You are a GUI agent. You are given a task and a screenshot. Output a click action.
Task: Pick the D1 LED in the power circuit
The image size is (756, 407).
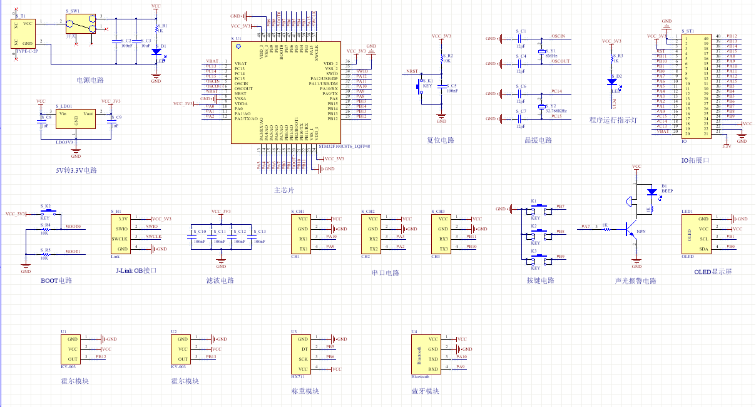point(156,52)
